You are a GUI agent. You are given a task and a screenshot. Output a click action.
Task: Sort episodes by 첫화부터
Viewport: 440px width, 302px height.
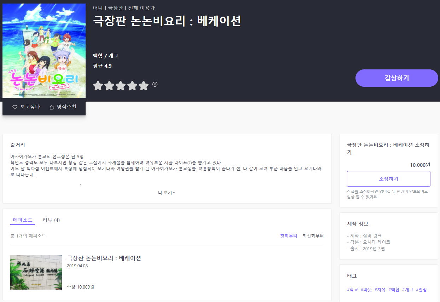tap(289, 236)
